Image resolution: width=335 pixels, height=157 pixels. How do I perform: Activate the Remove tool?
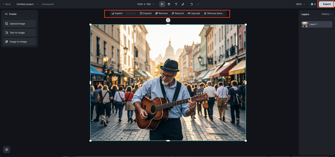[161, 13]
